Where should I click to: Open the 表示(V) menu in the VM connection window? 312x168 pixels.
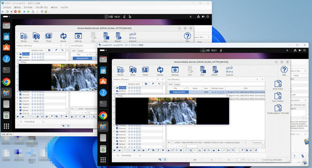54,8
